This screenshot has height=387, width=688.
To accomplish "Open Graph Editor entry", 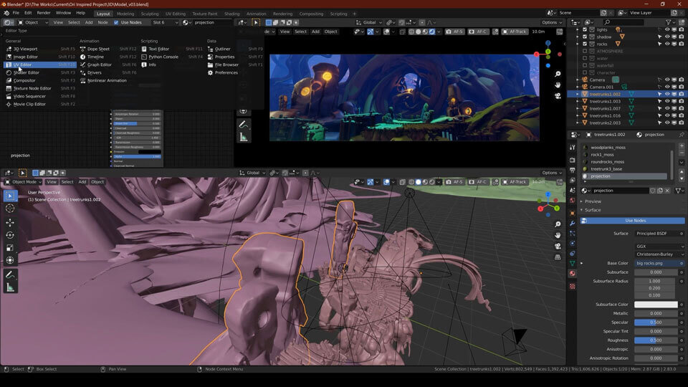I will coord(108,64).
